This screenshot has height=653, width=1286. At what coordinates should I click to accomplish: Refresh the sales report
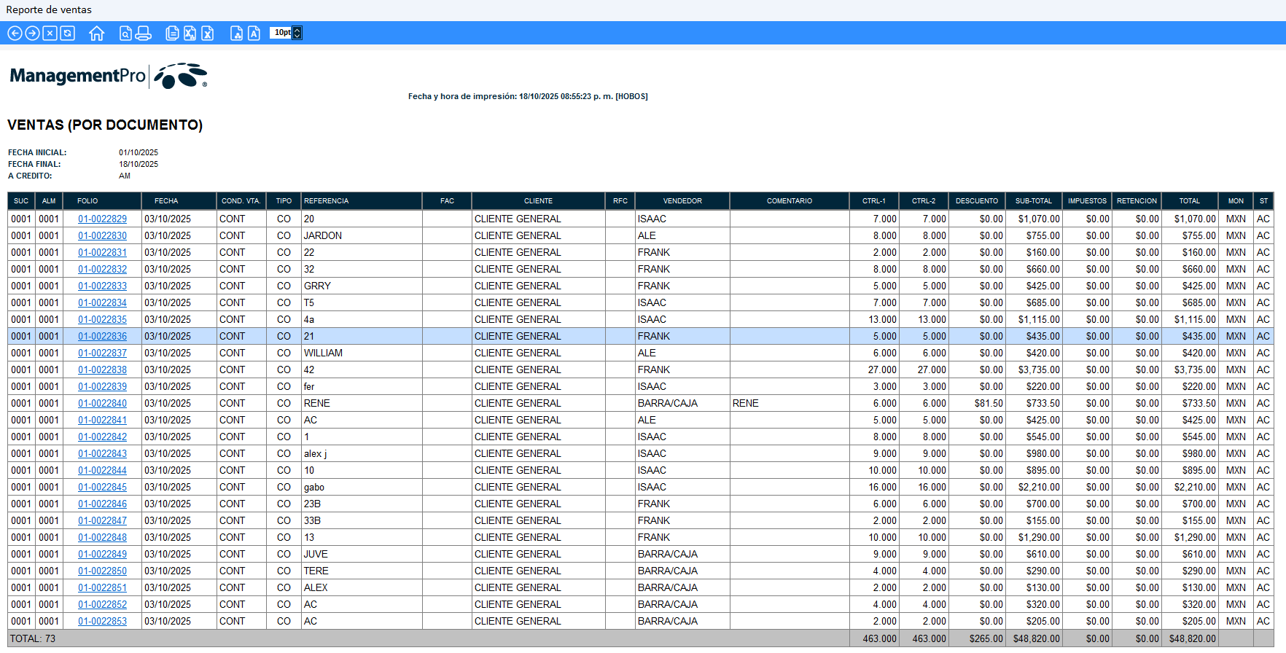point(68,33)
